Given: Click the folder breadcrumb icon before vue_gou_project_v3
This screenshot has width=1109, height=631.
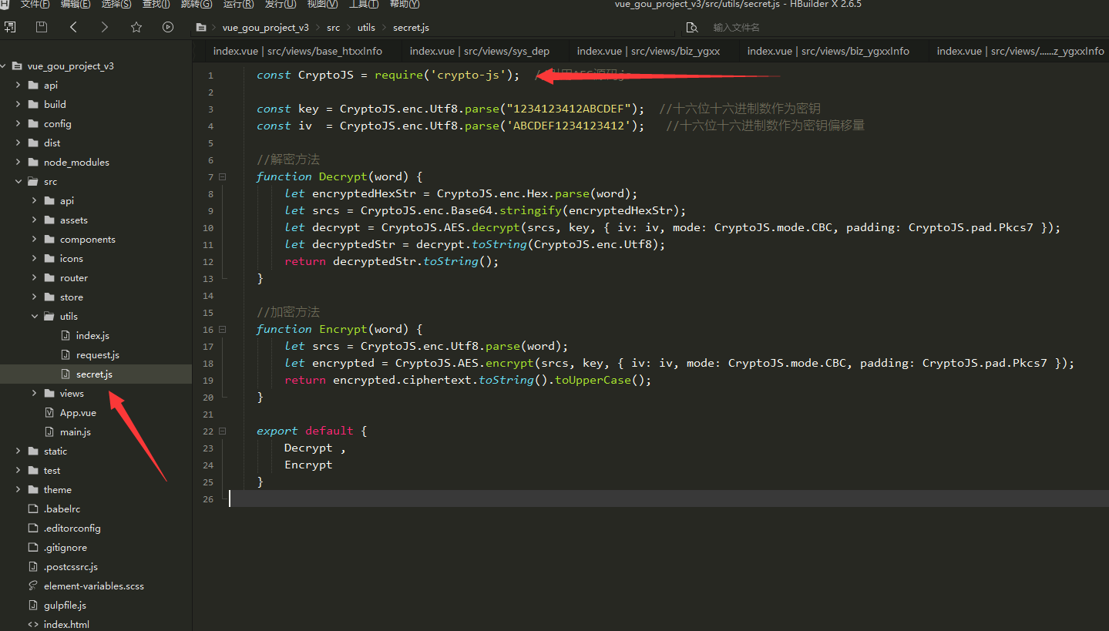Looking at the screenshot, I should coord(200,27).
